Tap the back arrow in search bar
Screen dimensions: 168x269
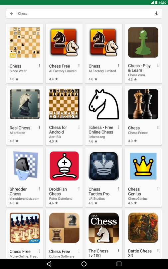[x=12, y=13]
